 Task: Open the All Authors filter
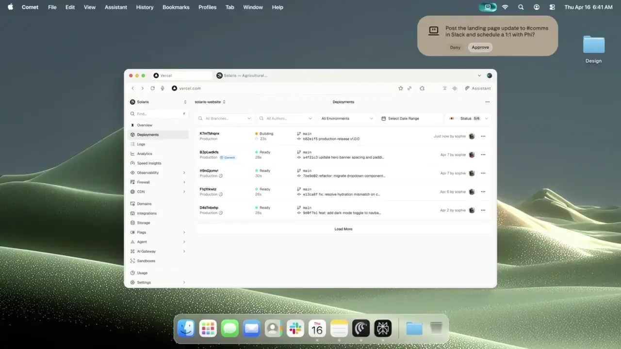pos(286,118)
